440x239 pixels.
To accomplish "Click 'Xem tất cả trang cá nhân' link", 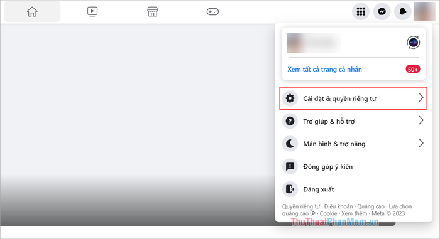I will [324, 69].
